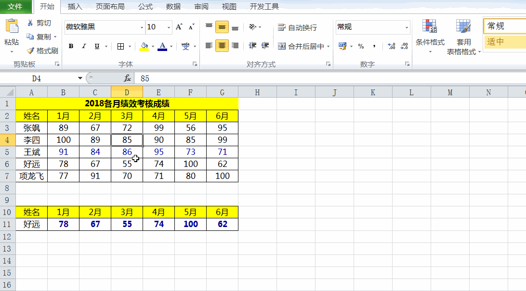The image size is (526, 291).
Task: Apply accounting number format icon
Action: (x=342, y=46)
